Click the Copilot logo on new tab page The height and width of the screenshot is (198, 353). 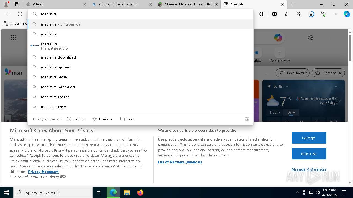(278, 38)
